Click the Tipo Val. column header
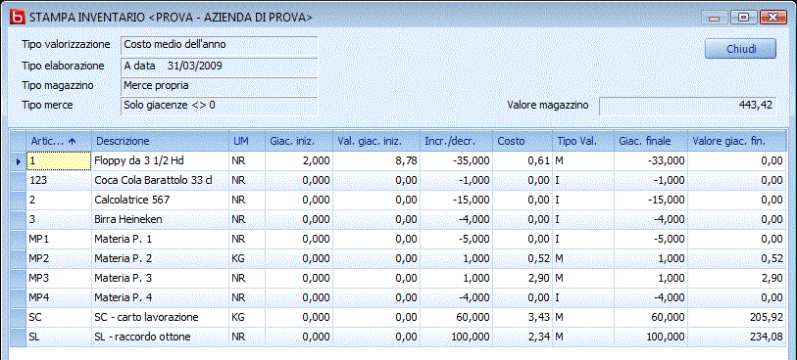The image size is (797, 360). click(x=583, y=141)
